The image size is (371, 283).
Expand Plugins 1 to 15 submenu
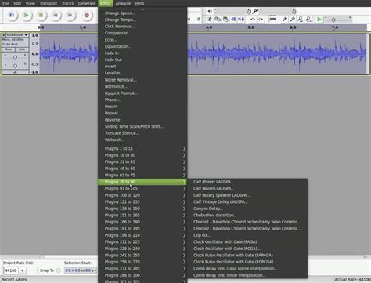(x=142, y=148)
